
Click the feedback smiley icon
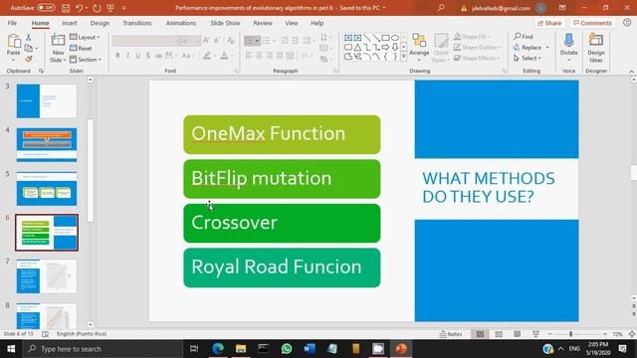(x=627, y=23)
